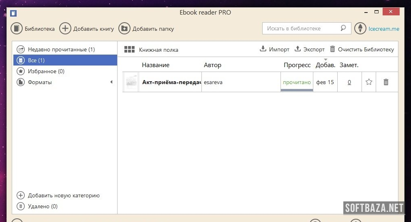Open the Deleted items category
The image size is (411, 222).
42,206
